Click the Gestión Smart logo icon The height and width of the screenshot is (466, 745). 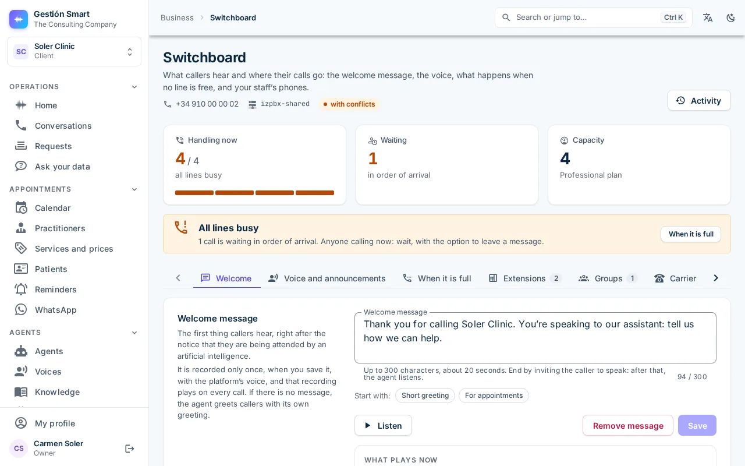tap(19, 19)
